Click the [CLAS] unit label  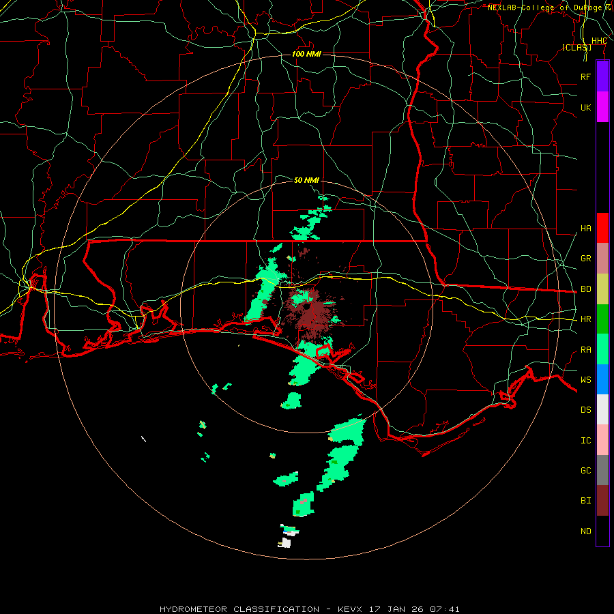[576, 47]
